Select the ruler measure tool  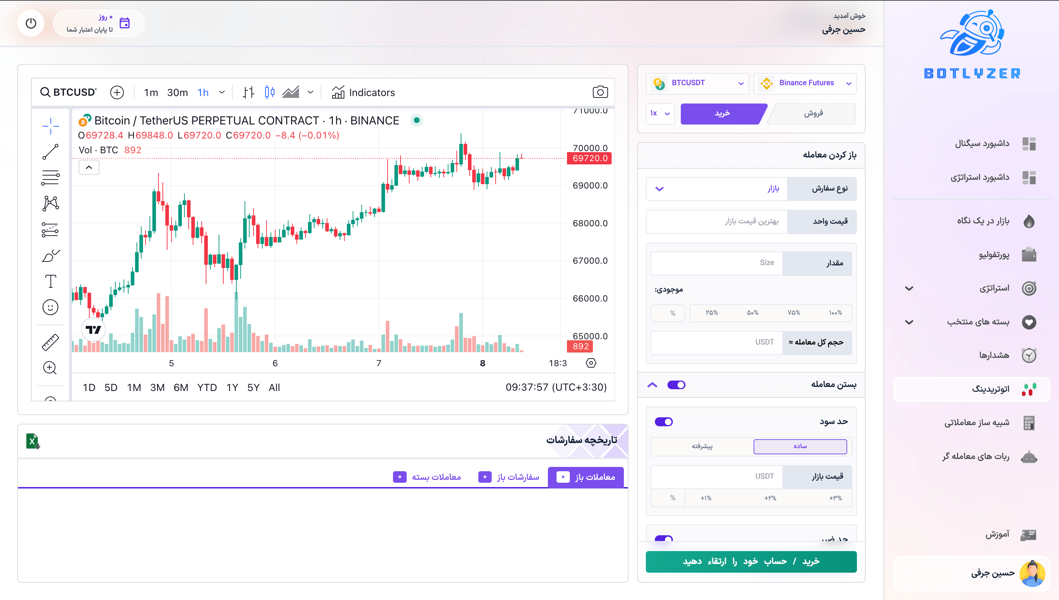50,342
